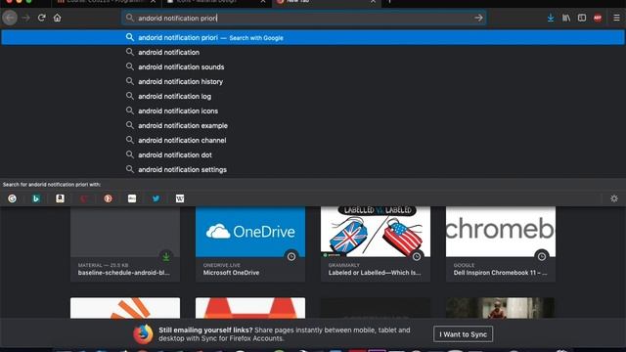The width and height of the screenshot is (626, 352).
Task: Click the green download badge on baseline-schedule tile
Action: pos(166,256)
